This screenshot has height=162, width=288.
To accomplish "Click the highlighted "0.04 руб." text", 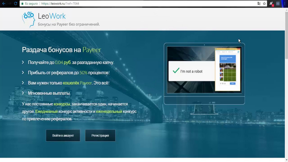I will [63, 63].
